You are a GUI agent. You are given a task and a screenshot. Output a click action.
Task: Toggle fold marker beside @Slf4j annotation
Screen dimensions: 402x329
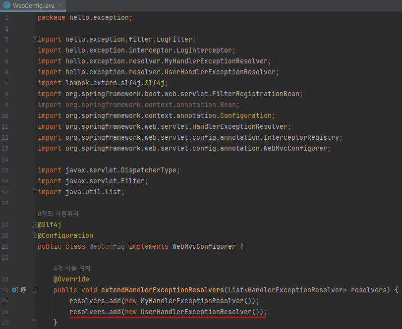[x=35, y=225]
